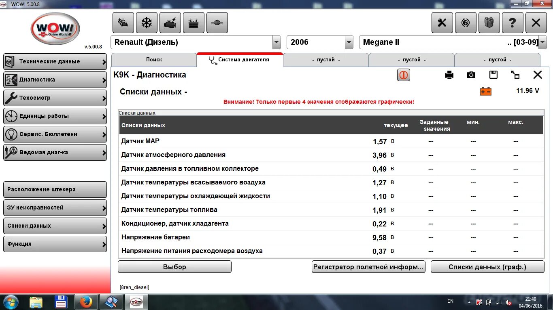This screenshot has height=310, width=553.
Task: Open the Функция sidebar menu
Action: (x=55, y=244)
